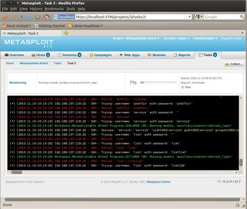This screenshot has height=209, width=247.
Task: Go back with the Firefox back arrow
Action: point(5,17)
